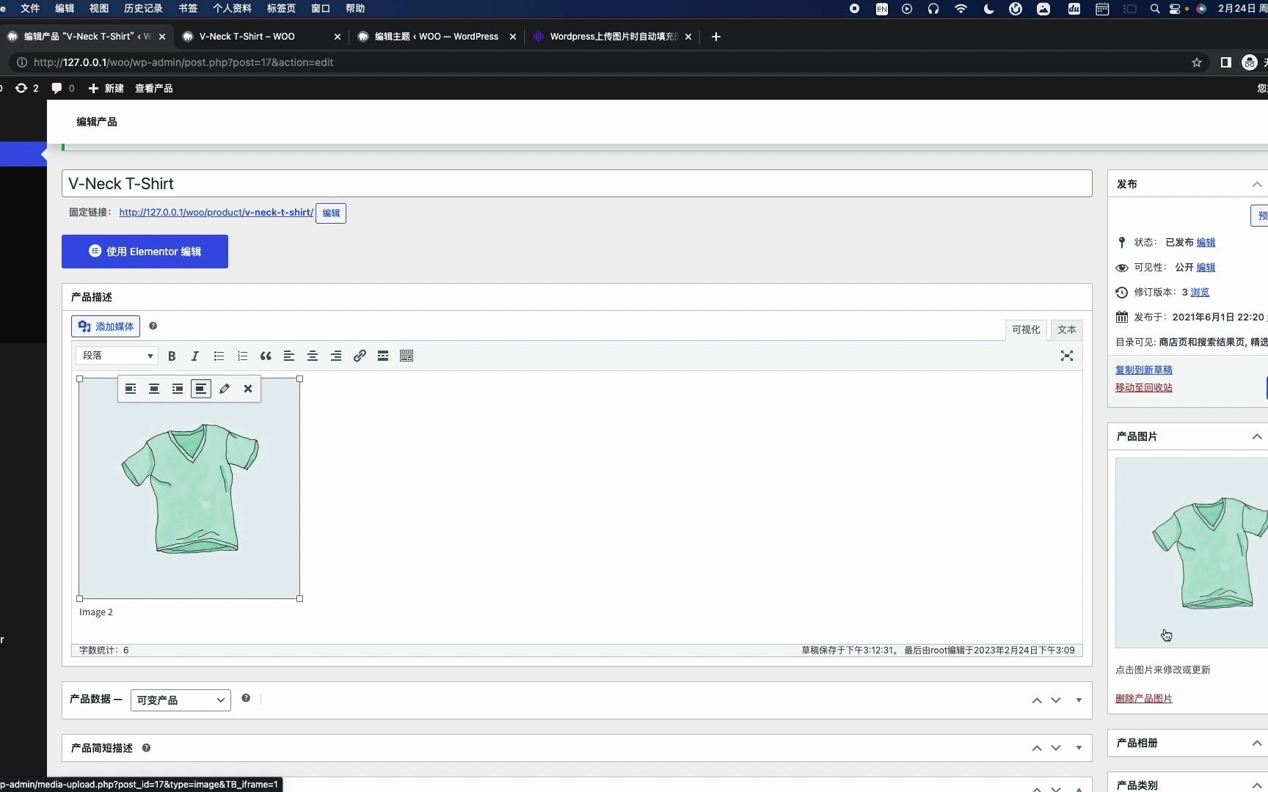1268x792 pixels.
Task: Insert or edit a link
Action: [x=360, y=356]
